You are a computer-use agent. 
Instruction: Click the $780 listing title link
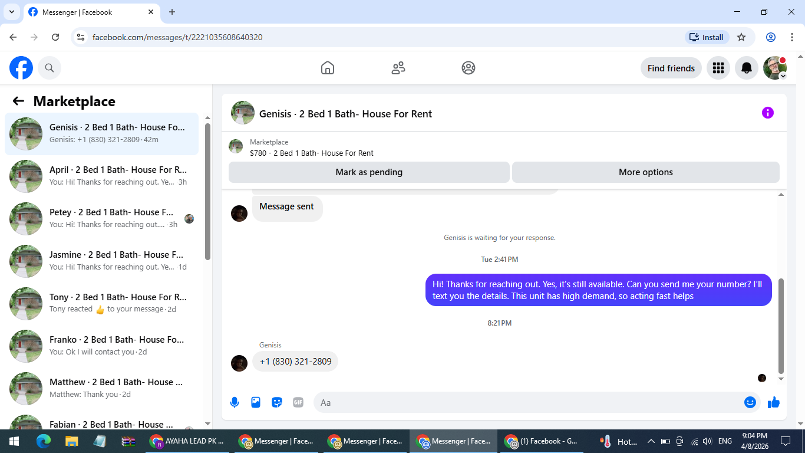coord(312,153)
